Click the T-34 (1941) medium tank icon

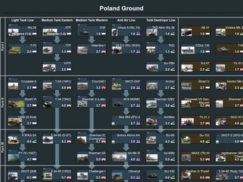(69, 88)
